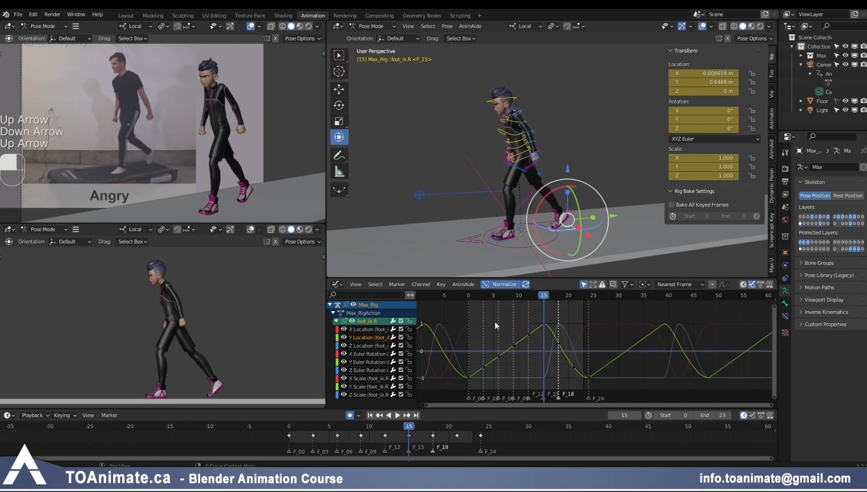Select the Breakdowner tool in the main viewport toolbar
This screenshot has height=492, width=867.
pos(339,190)
